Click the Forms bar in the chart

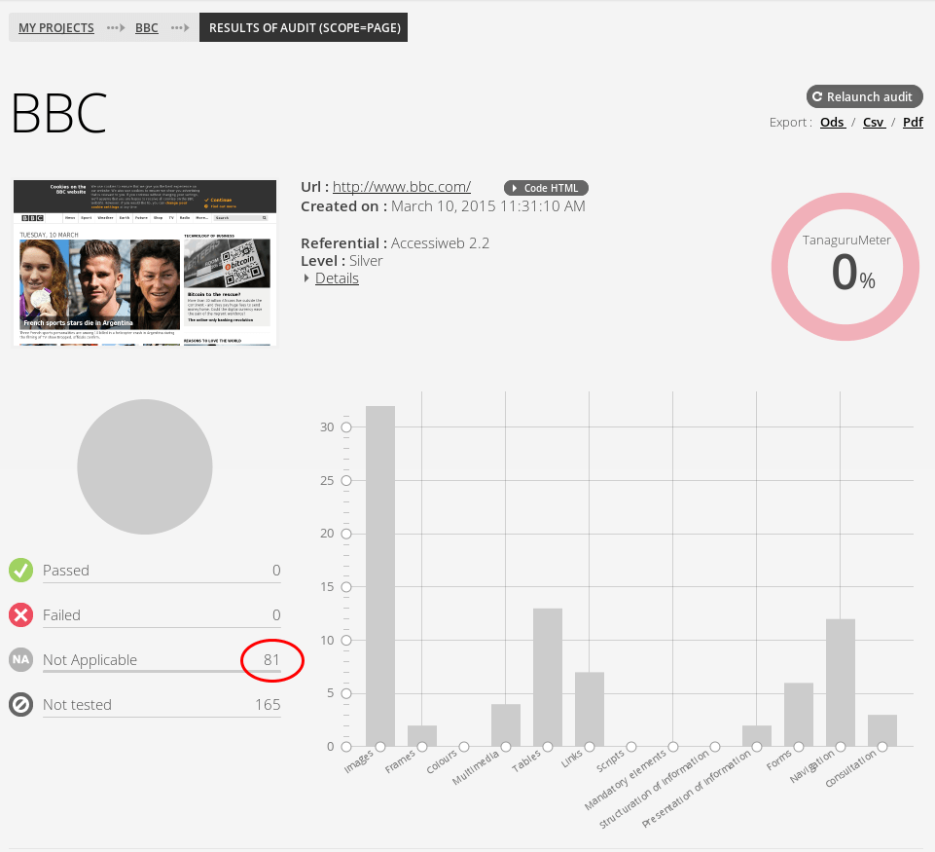[799, 714]
